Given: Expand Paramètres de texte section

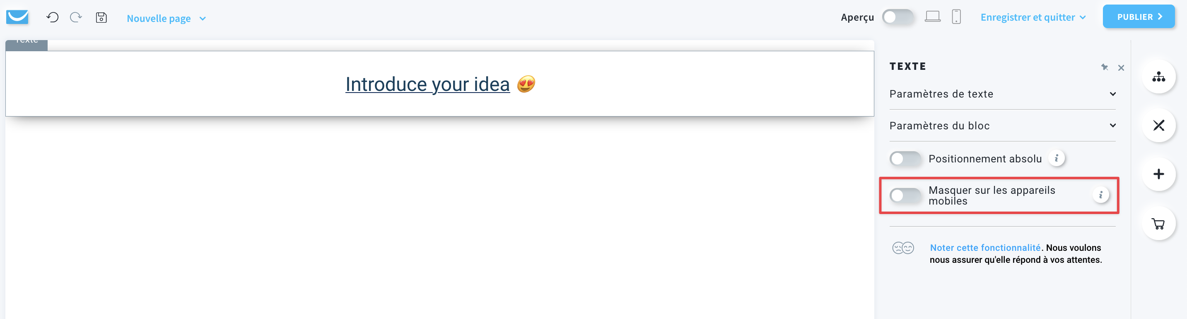Looking at the screenshot, I should tap(1002, 94).
